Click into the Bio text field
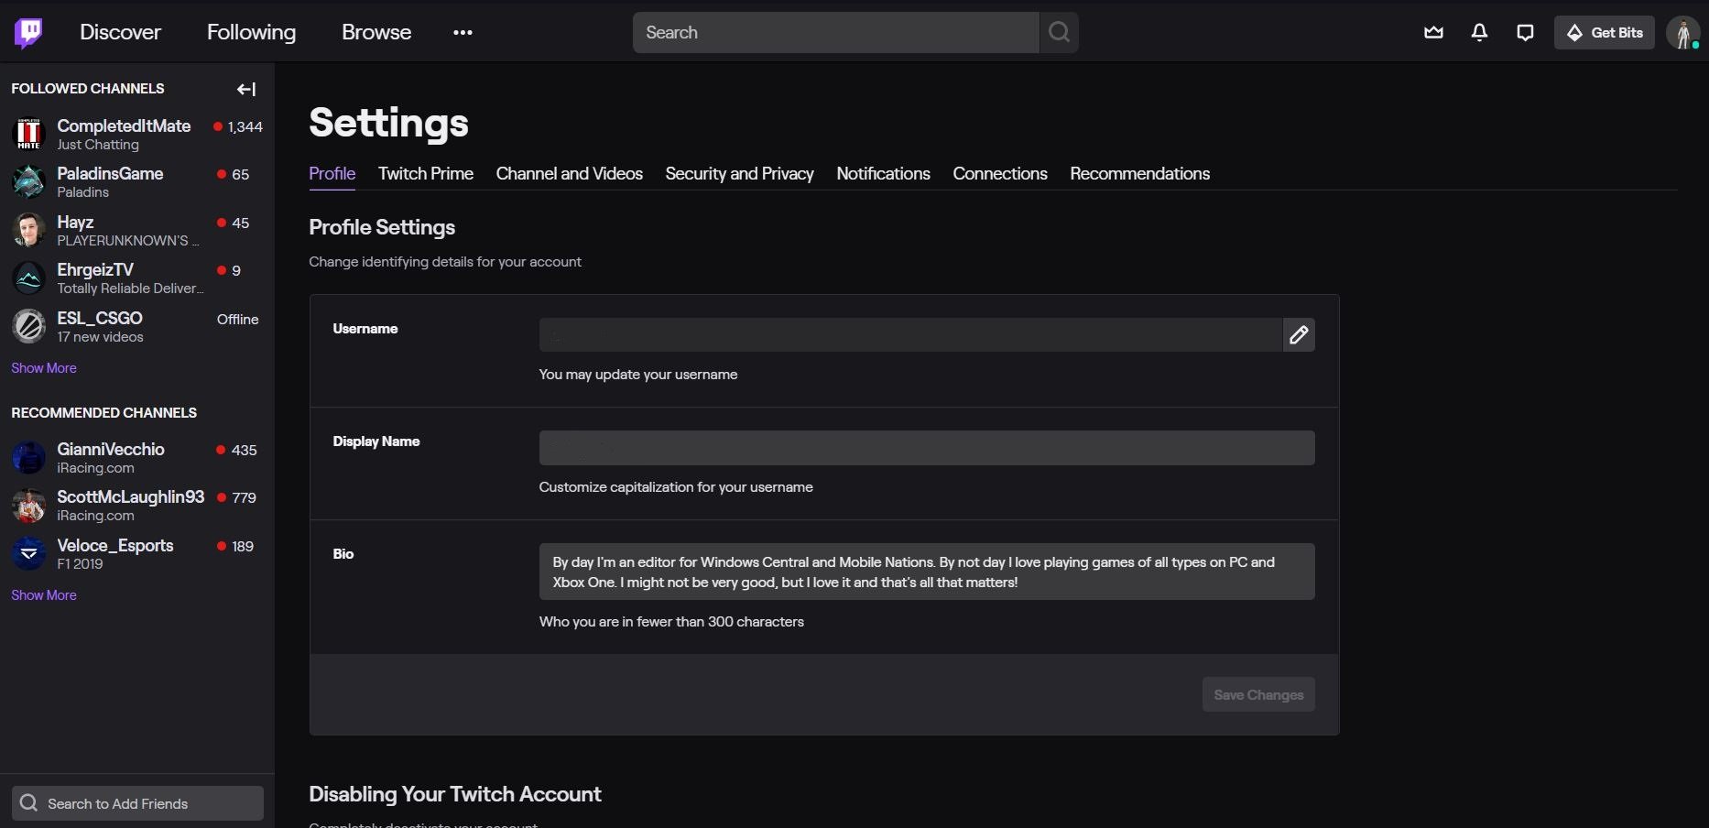 926,572
